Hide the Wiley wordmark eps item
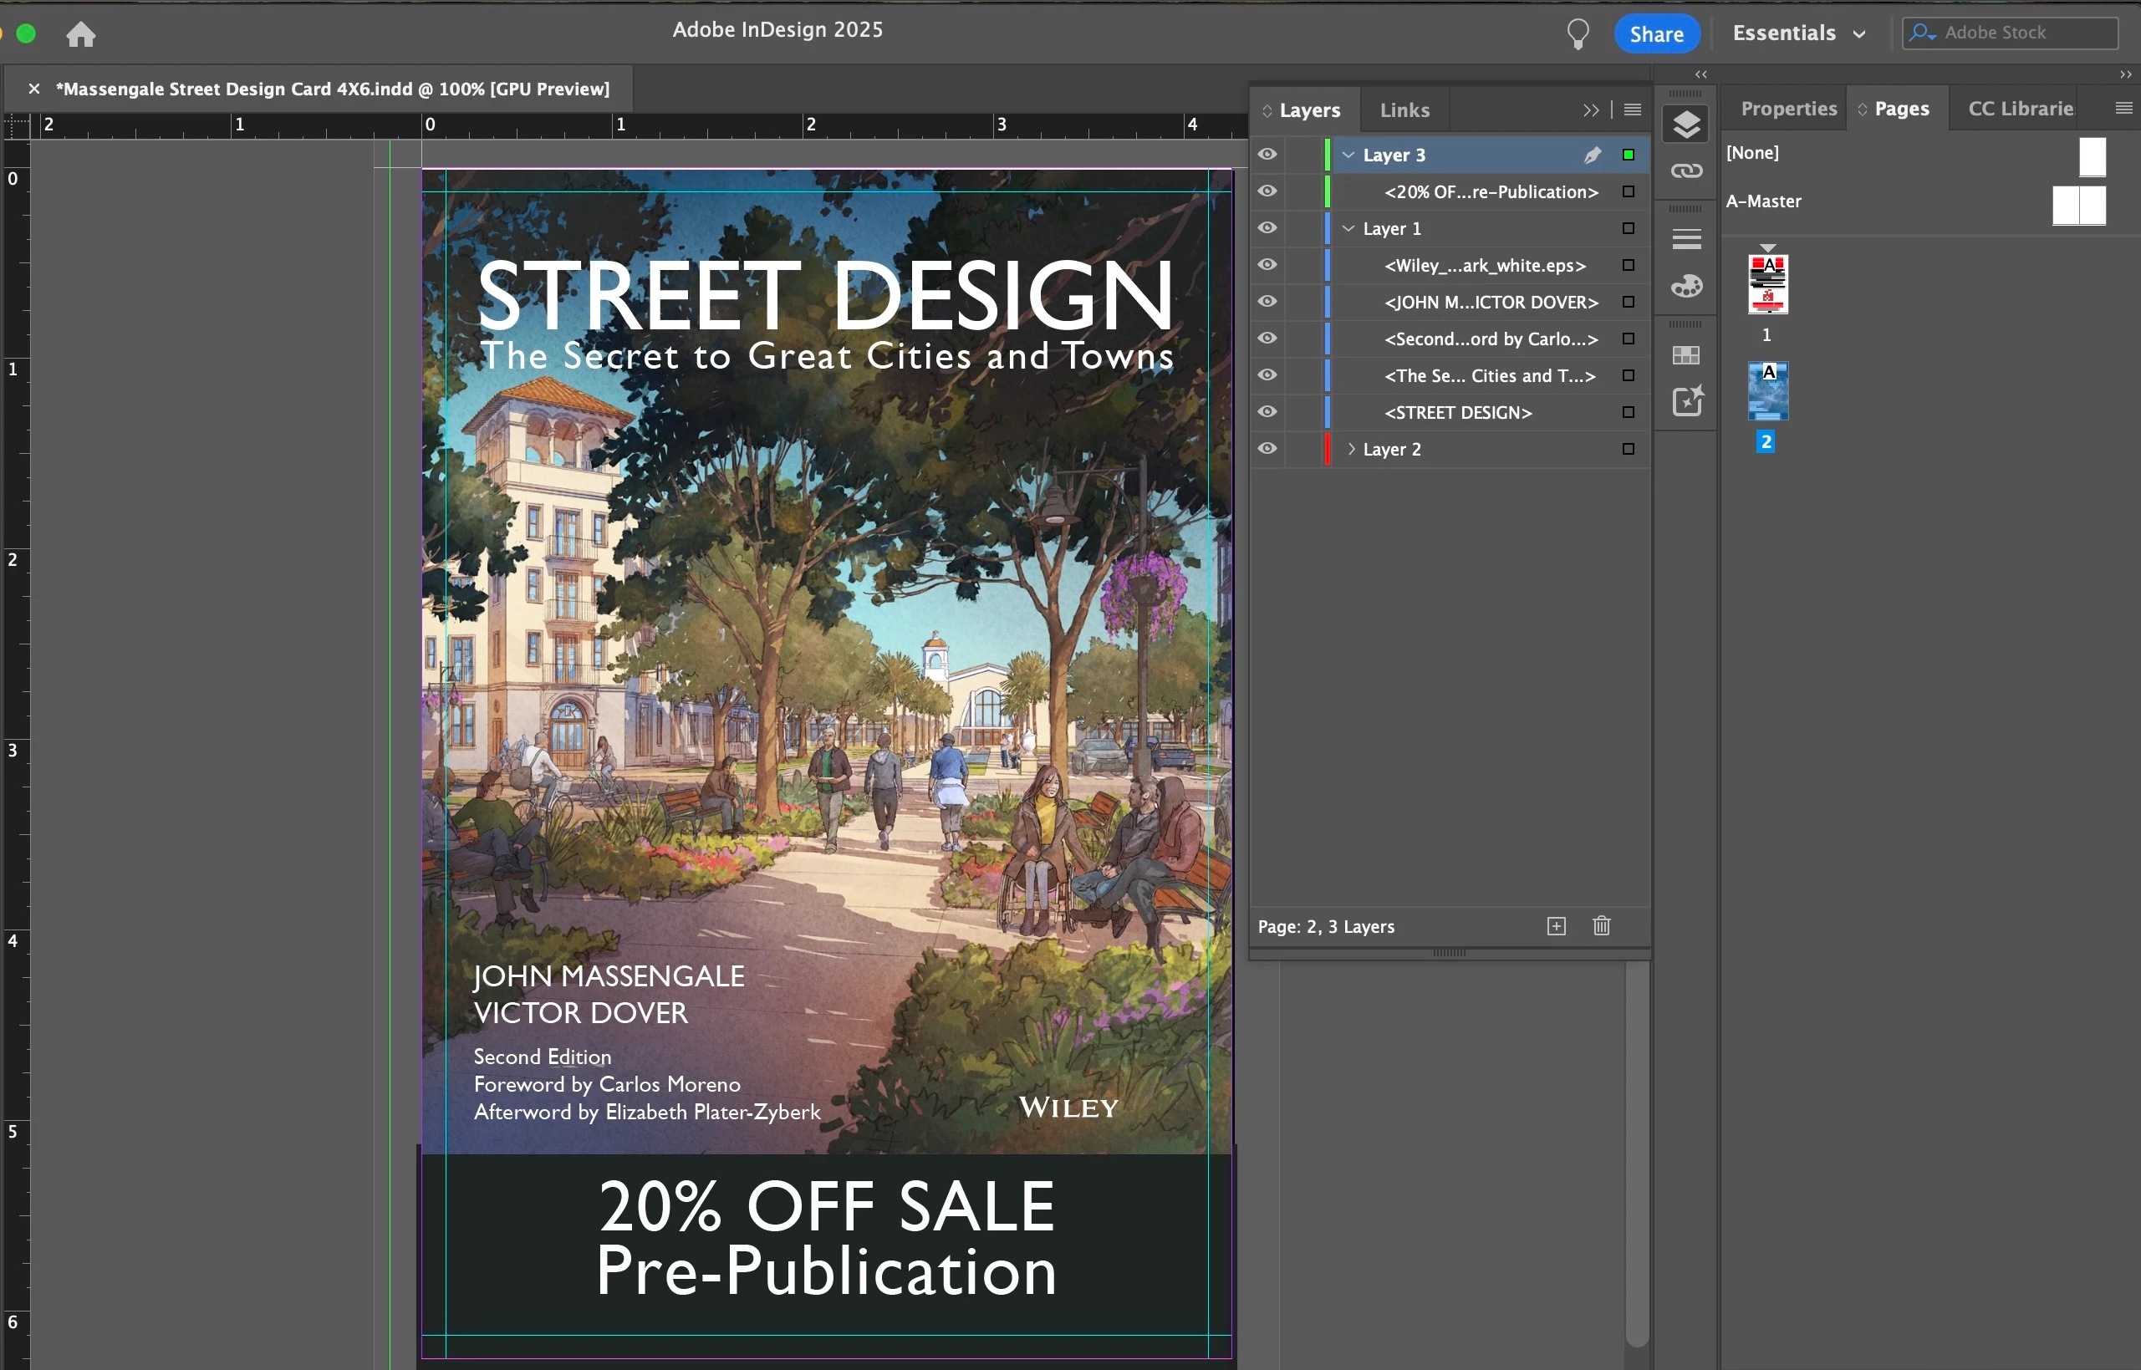The height and width of the screenshot is (1370, 2141). [1267, 265]
